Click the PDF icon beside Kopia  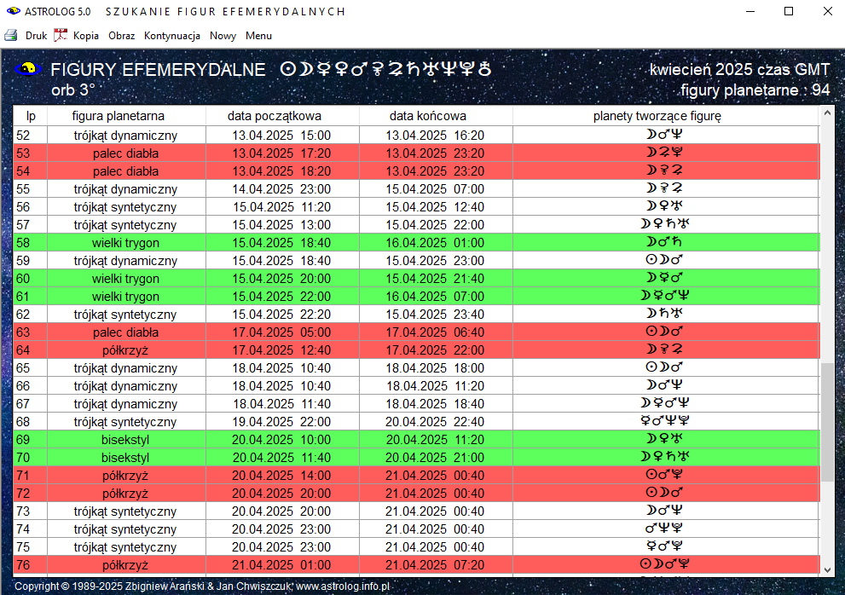pyautogui.click(x=61, y=36)
